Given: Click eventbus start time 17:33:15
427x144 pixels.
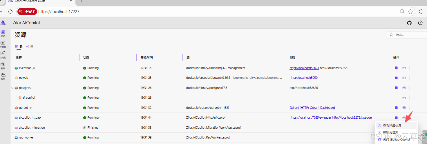Looking at the screenshot, I should pos(146,68).
